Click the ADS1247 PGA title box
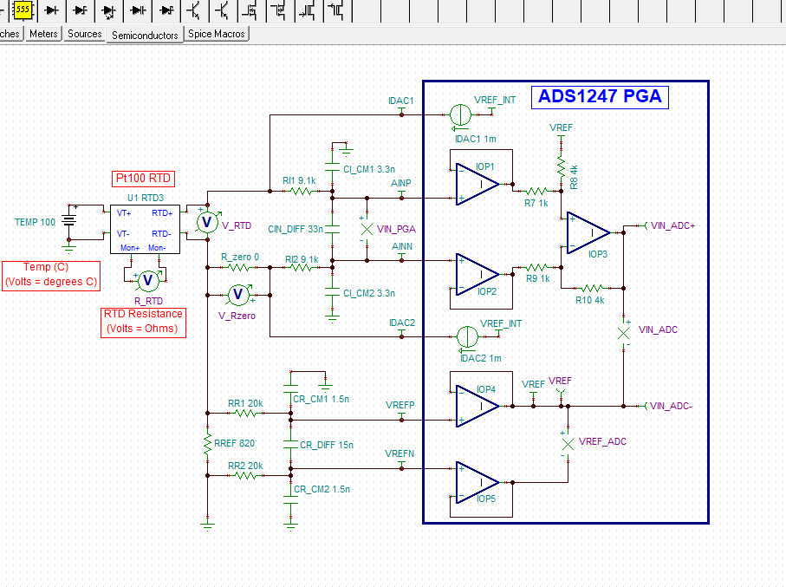The image size is (786, 587). coord(600,96)
